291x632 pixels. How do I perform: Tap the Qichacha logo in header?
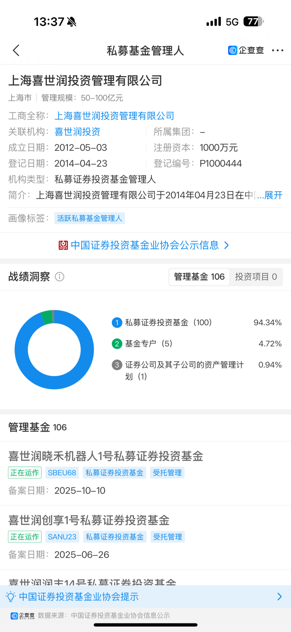coord(246,50)
